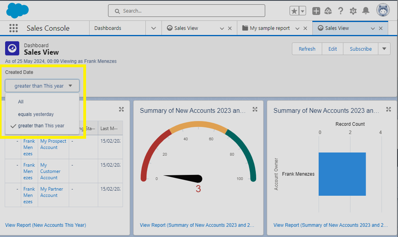The height and width of the screenshot is (237, 398).
Task: Open the Global Actions plus icon
Action: [x=316, y=11]
